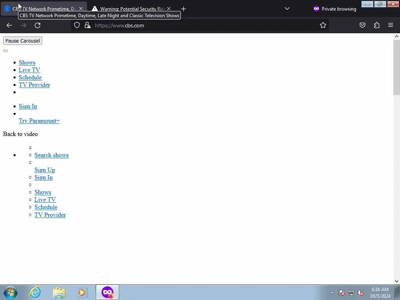Screen dimensions: 400x300
Task: Open a new tab with the plus button
Action: pos(184,9)
